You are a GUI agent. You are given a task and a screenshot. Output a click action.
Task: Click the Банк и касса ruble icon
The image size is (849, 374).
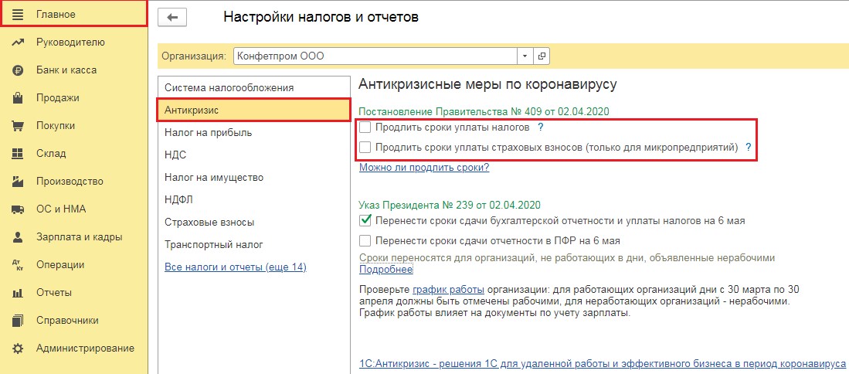(x=18, y=70)
